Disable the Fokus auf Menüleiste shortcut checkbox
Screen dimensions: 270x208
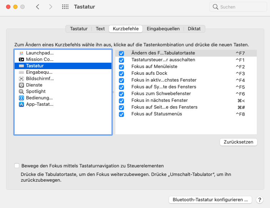(x=121, y=67)
